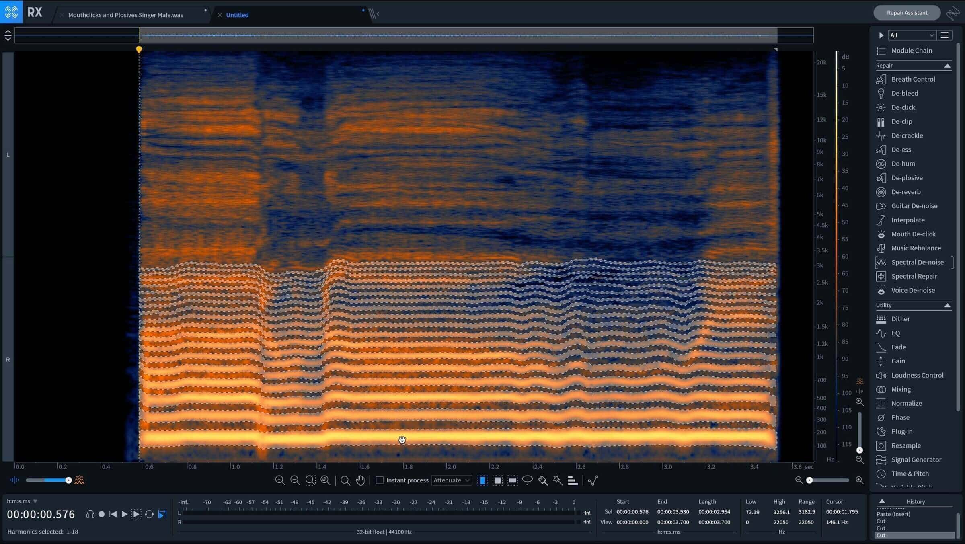Close the Mouthclicks and Plosives tab

[62, 15]
